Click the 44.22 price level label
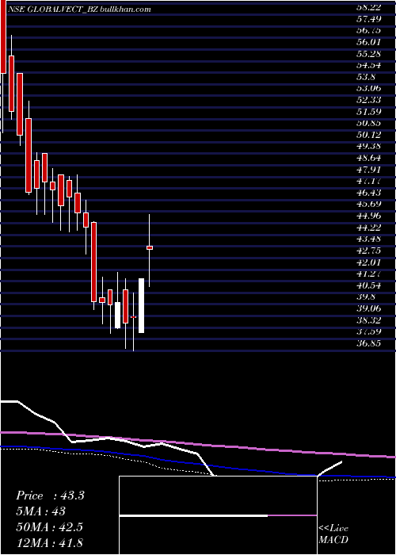Image resolution: width=396 pixels, height=555 pixels. point(369,228)
